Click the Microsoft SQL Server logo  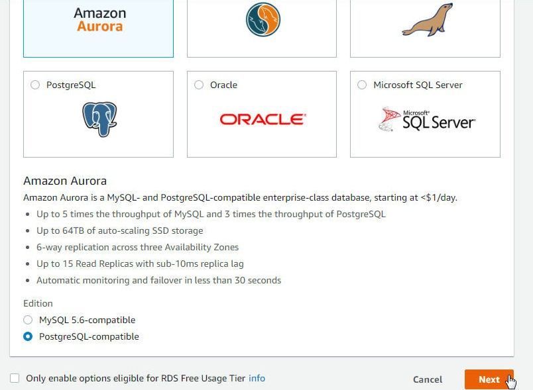click(427, 119)
